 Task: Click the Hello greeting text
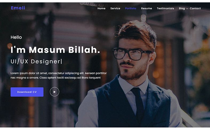[16, 37]
